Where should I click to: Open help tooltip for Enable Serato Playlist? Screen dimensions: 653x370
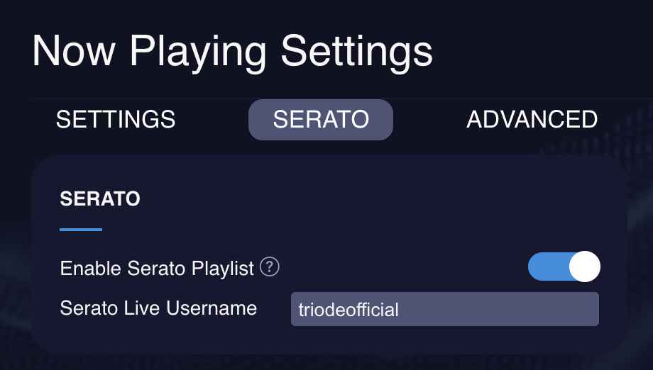[x=270, y=267]
